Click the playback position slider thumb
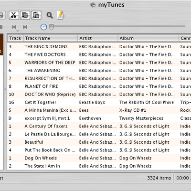Image resolution: width=191 pixels, height=191 pixels. click(52, 27)
